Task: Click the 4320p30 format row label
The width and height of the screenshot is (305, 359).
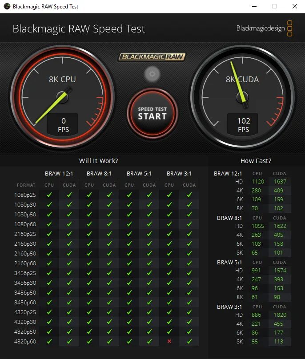Action: 25,322
